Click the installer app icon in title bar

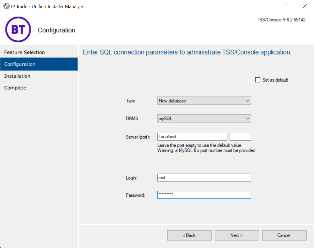click(x=6, y=6)
